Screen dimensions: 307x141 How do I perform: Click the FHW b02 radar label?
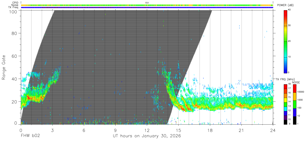click(x=30, y=136)
